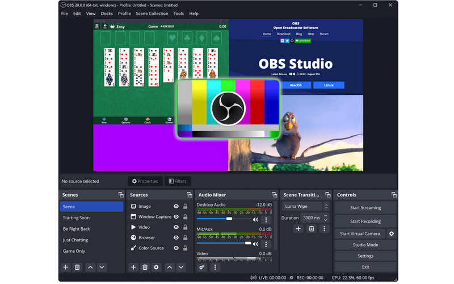The width and height of the screenshot is (454, 284).
Task: Open virtual camera settings gear
Action: tap(391, 233)
